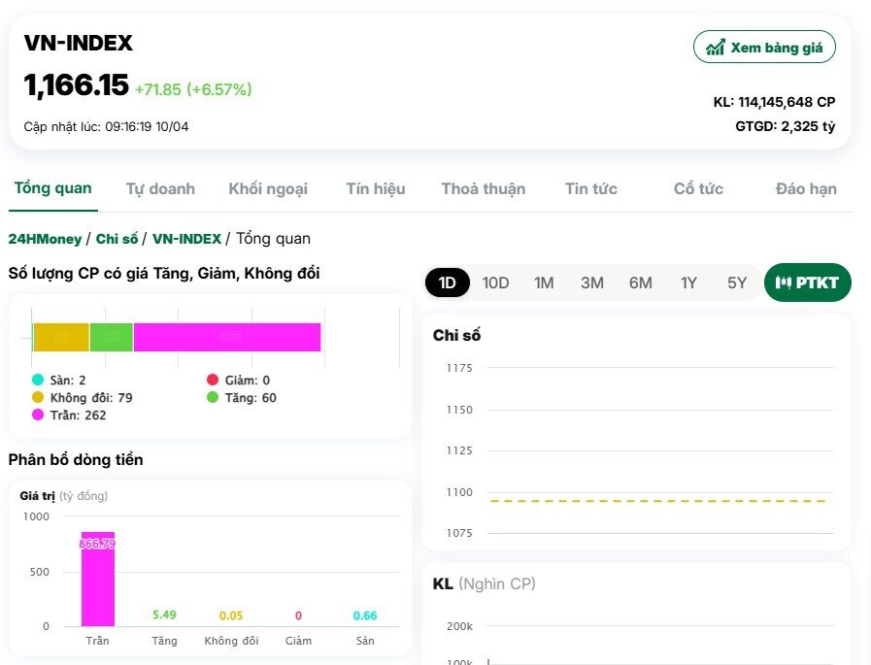Switch chart range to 10D

point(495,283)
